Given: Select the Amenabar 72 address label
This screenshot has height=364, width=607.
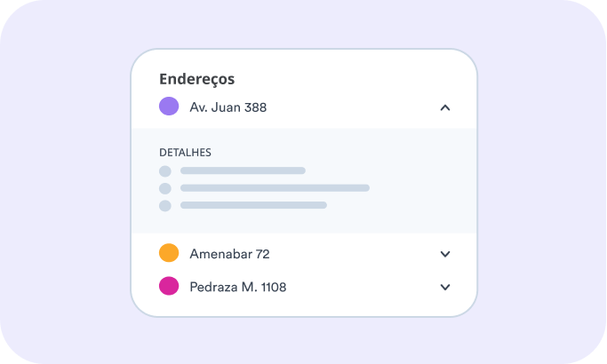Looking at the screenshot, I should point(229,254).
